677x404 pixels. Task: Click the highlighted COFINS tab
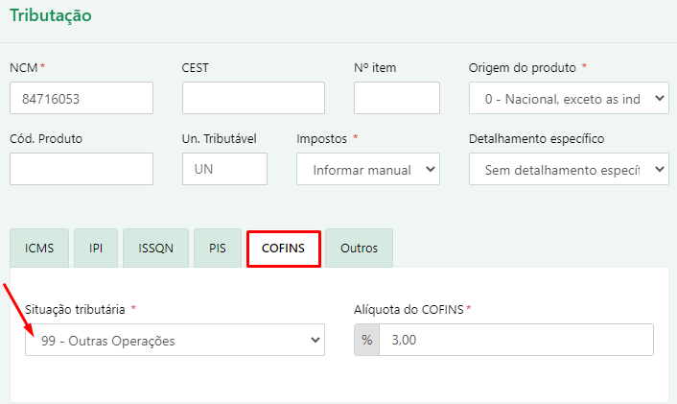(282, 248)
